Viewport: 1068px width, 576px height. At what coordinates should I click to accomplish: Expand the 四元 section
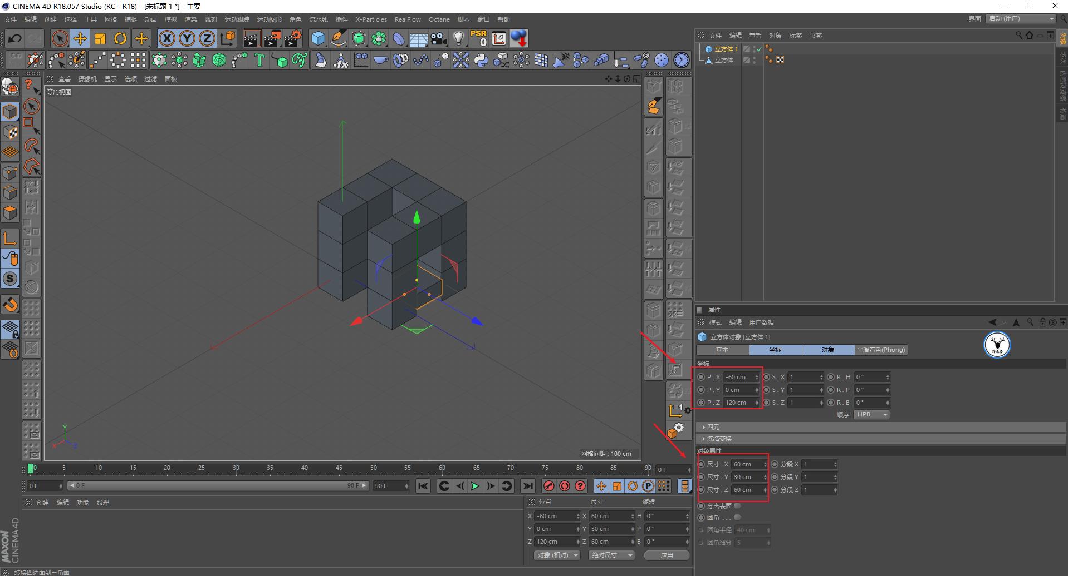click(x=713, y=427)
